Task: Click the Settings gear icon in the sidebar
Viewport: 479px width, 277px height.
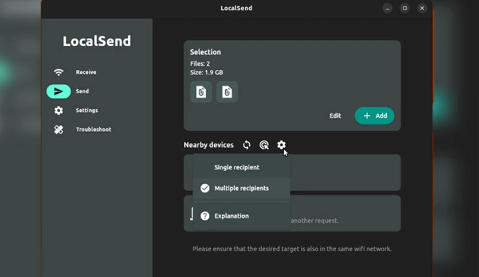Action: click(x=58, y=110)
